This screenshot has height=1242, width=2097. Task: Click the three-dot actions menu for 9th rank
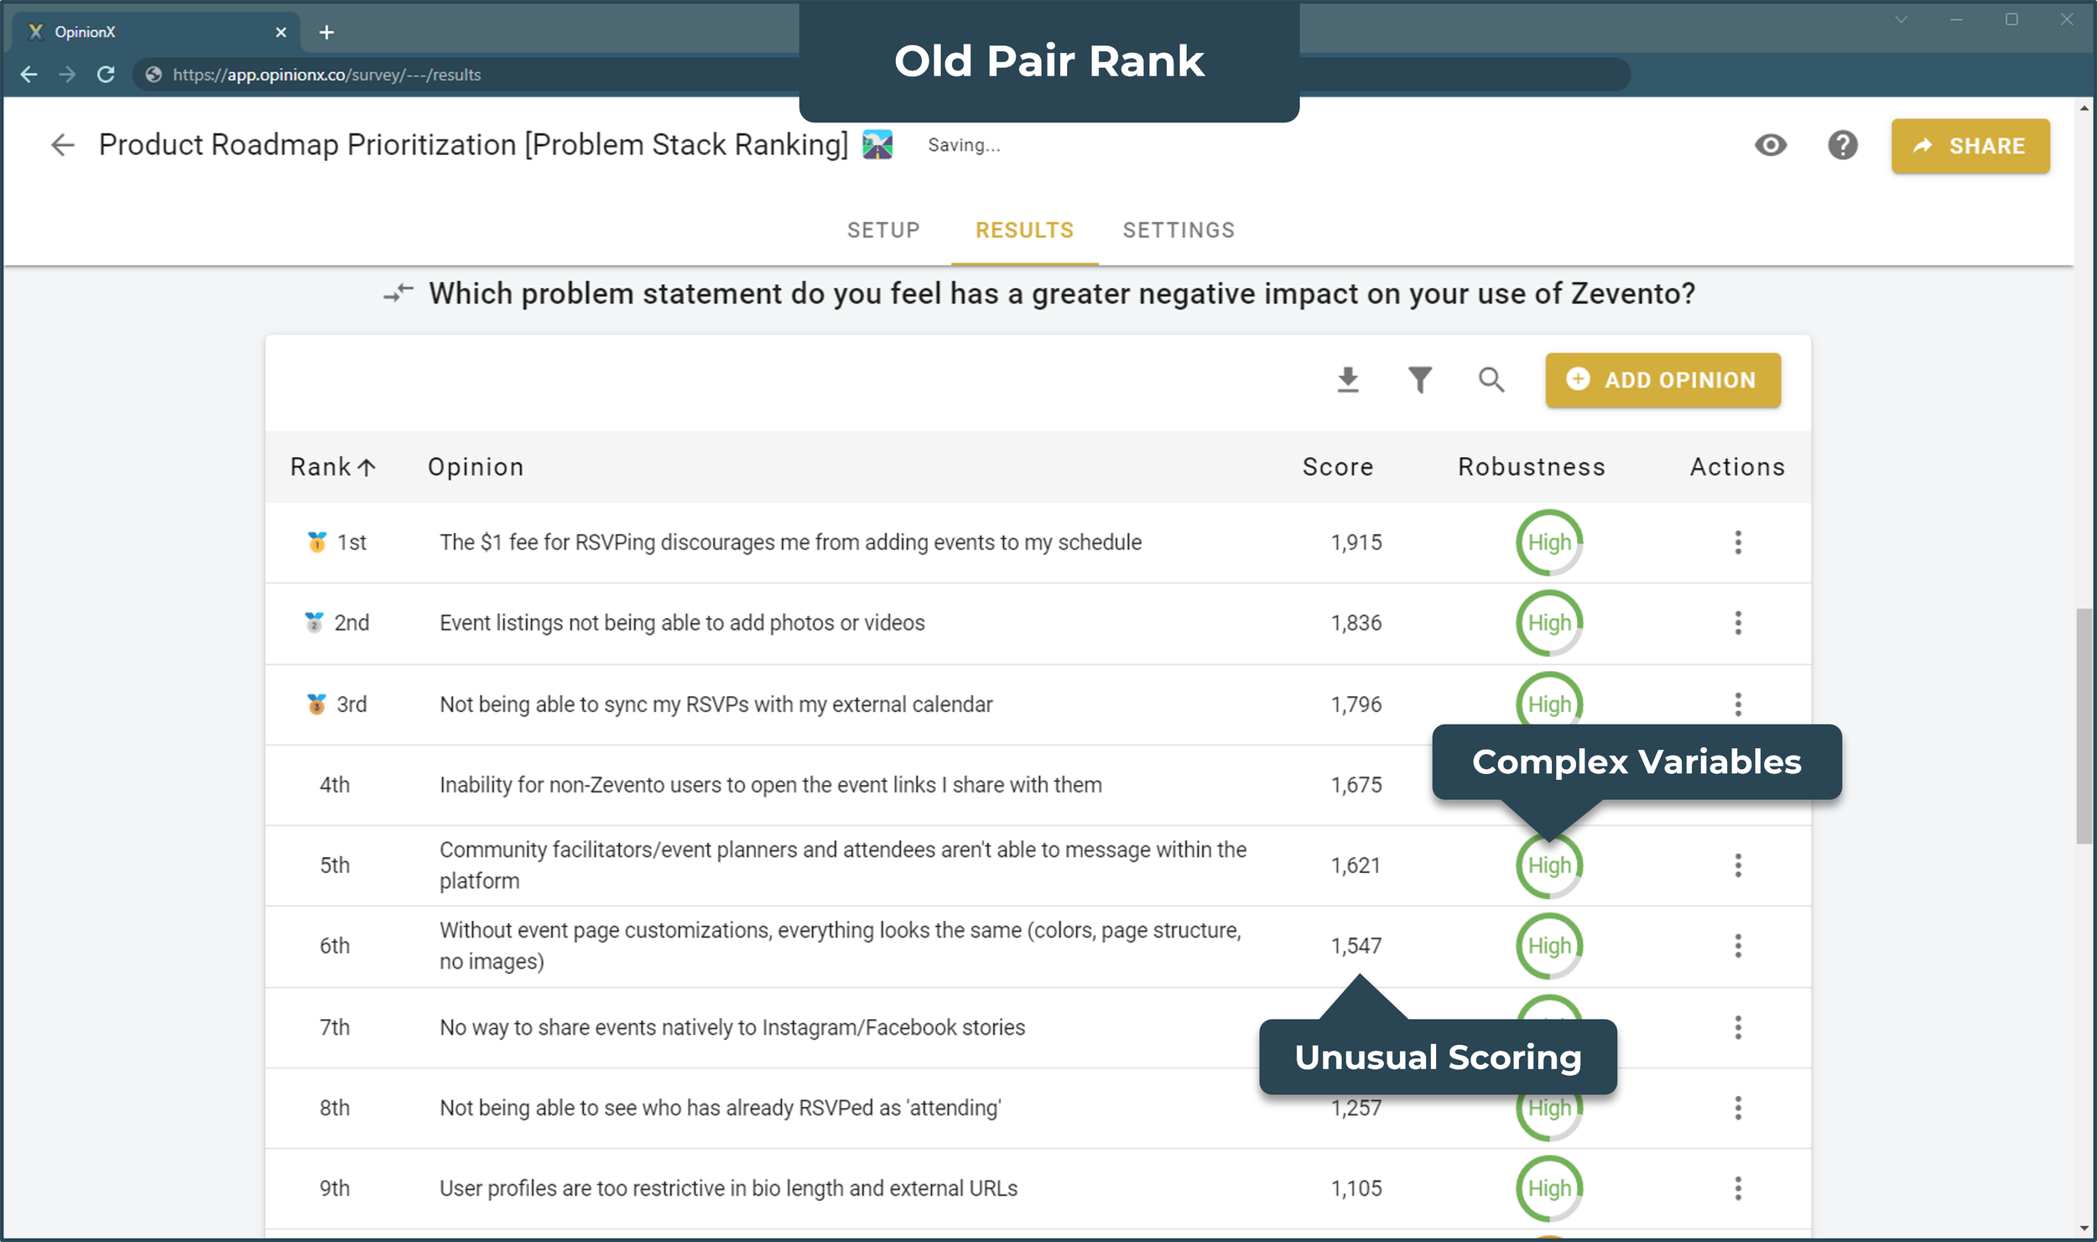tap(1738, 1187)
